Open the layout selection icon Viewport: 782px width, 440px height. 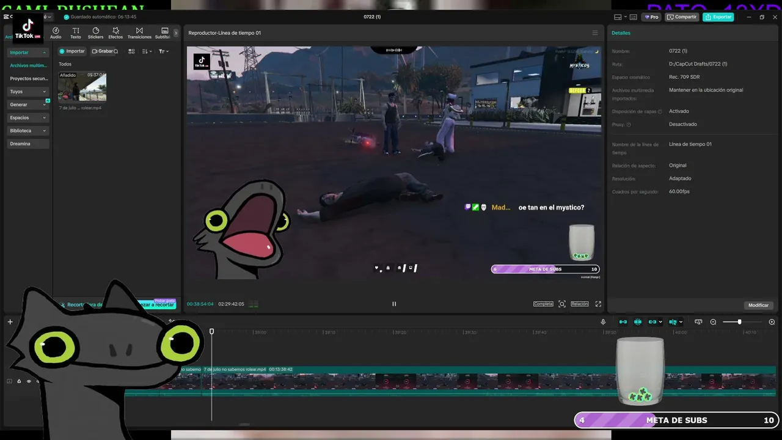pyautogui.click(x=618, y=17)
